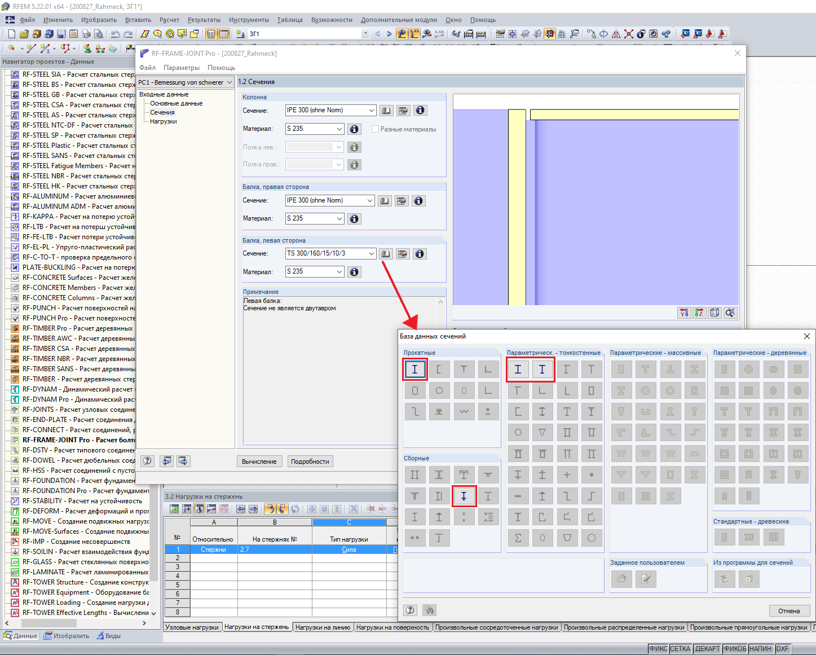Switch to the Виды navigator tab
The height and width of the screenshot is (655, 816).
(108, 636)
